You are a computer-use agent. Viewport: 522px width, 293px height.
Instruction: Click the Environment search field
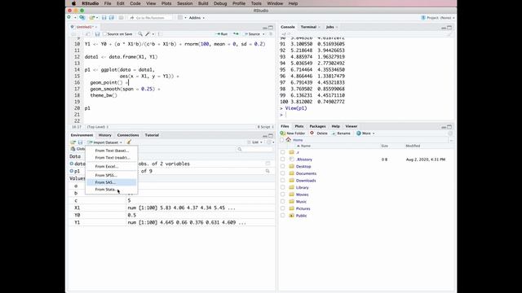pyautogui.click(x=254, y=150)
